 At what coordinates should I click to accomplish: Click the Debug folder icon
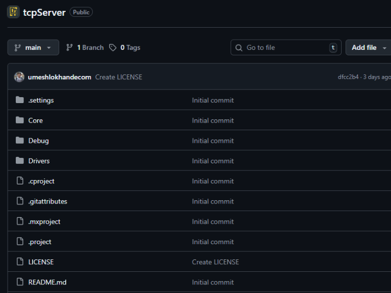pyautogui.click(x=20, y=141)
